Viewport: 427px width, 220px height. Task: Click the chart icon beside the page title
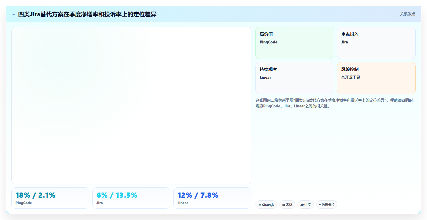pyautogui.click(x=14, y=14)
